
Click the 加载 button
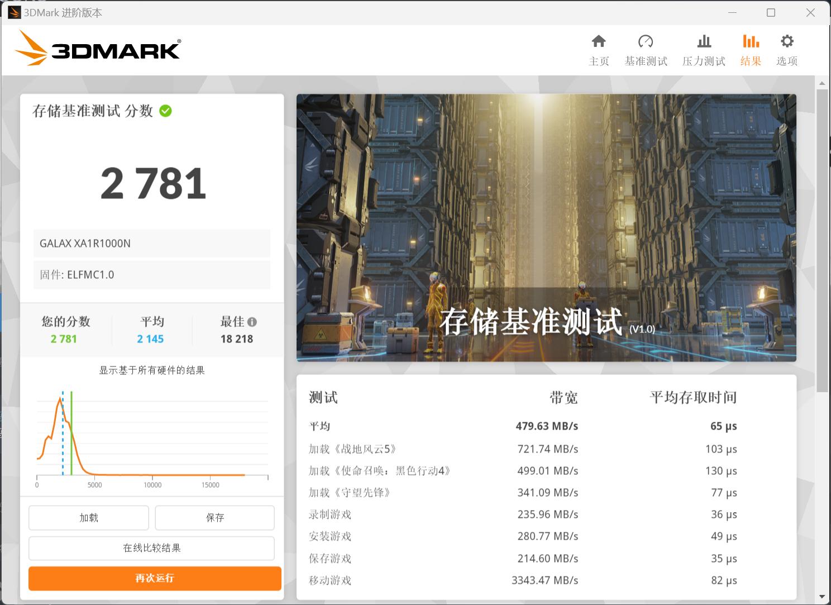[89, 518]
